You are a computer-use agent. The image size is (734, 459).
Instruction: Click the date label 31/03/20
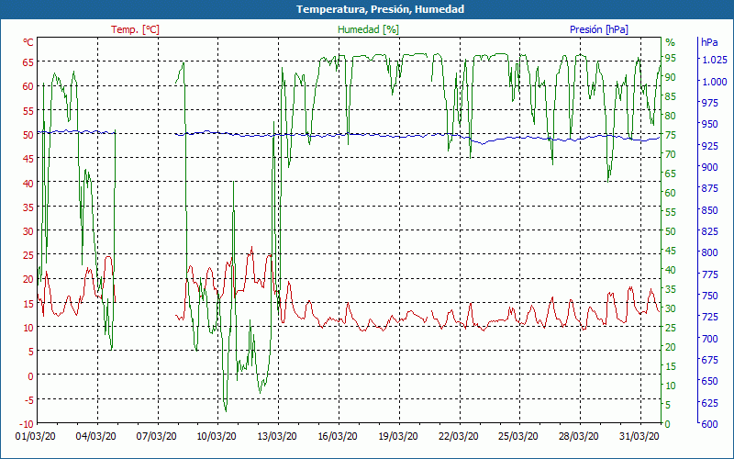tap(639, 437)
